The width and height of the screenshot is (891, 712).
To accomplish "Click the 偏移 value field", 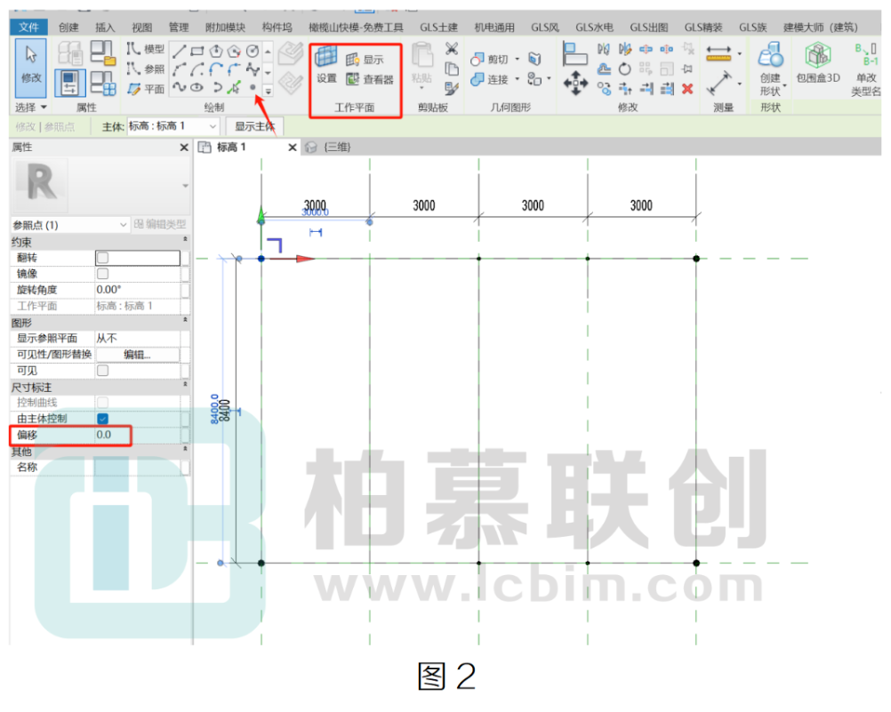I will (137, 435).
